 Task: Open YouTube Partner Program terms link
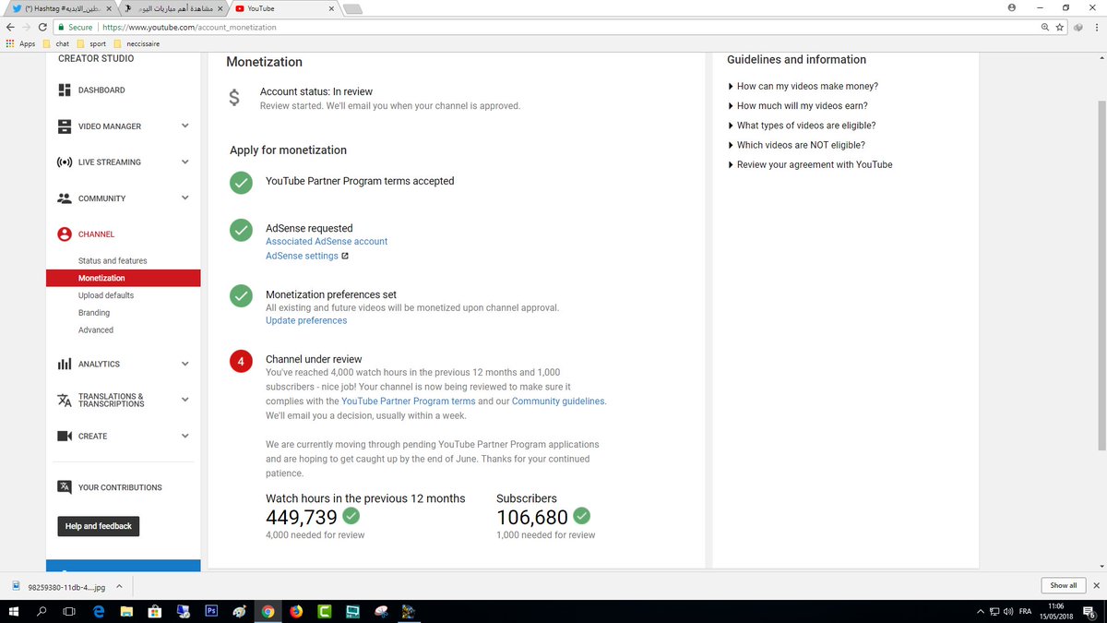[x=409, y=401]
